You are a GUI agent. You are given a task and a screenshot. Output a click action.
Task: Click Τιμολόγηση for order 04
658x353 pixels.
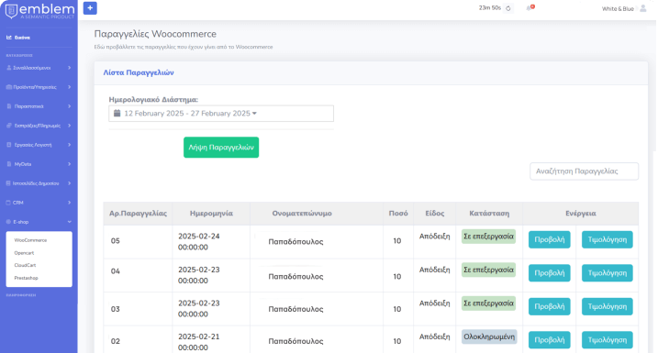pyautogui.click(x=608, y=273)
